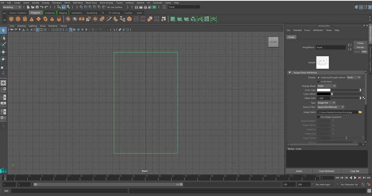The height and width of the screenshot is (196, 372).
Task: Click the Presets button
Action: [360, 47]
